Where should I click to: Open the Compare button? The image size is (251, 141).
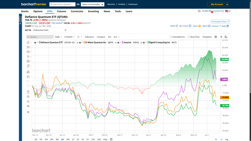101,37
